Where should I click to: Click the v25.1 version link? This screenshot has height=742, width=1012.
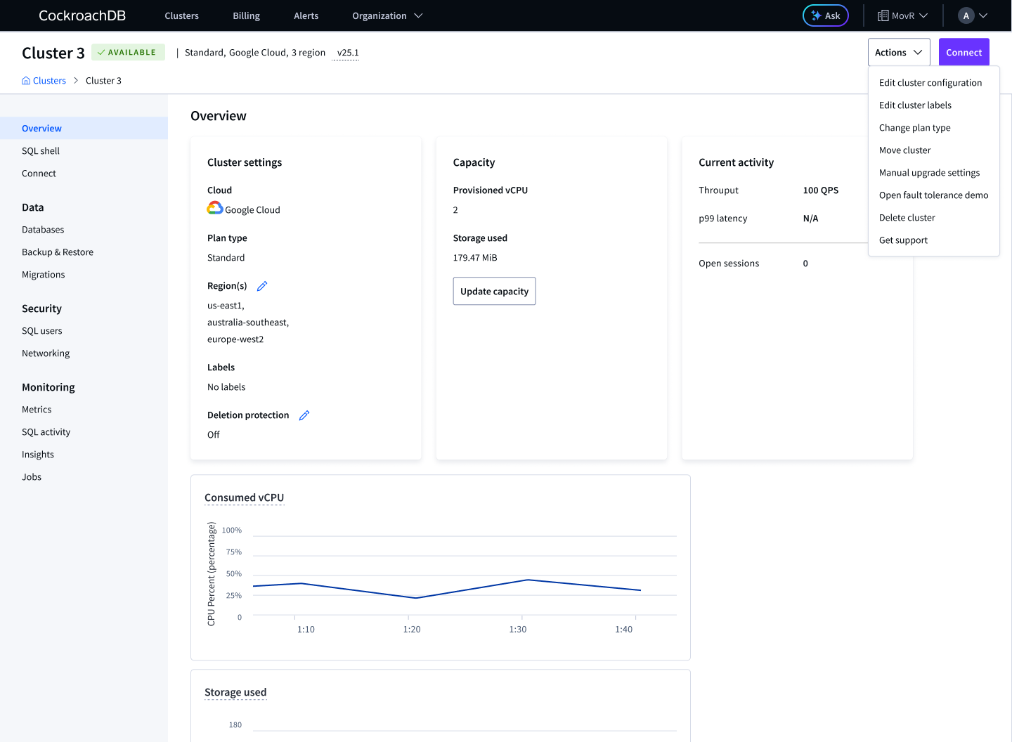coord(348,53)
